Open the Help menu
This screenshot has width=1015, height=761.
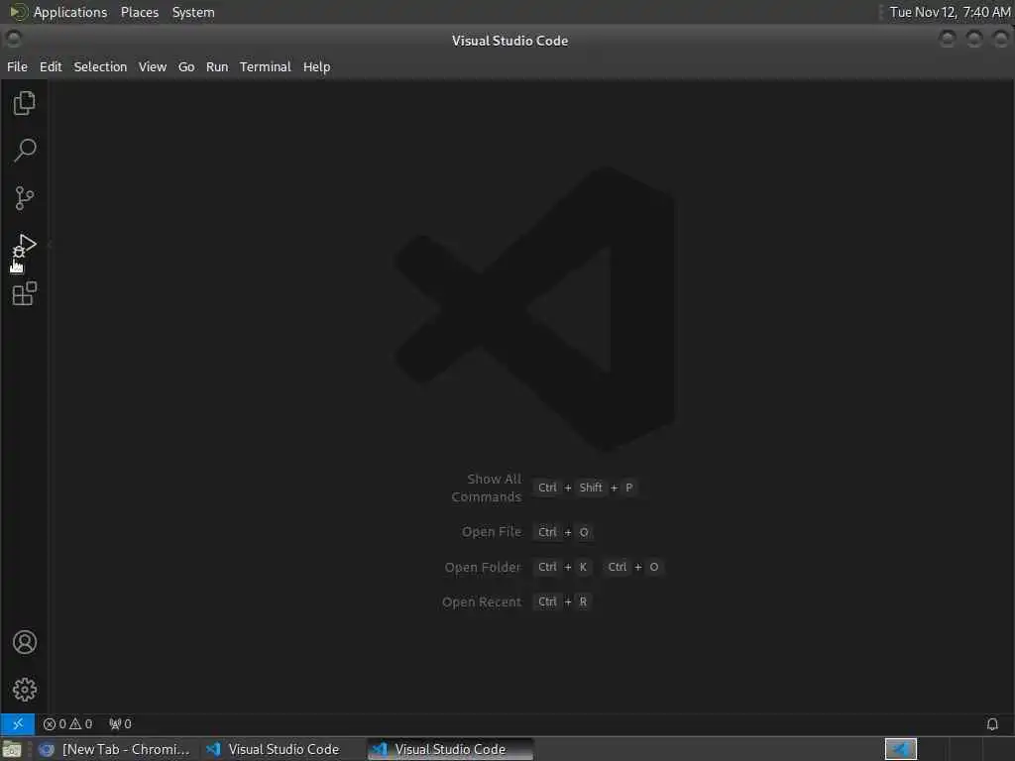pos(316,66)
